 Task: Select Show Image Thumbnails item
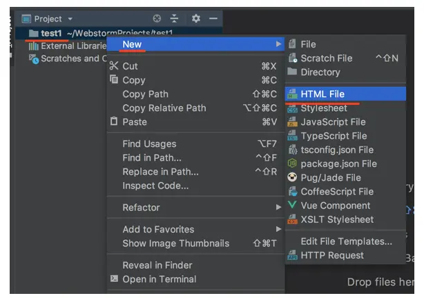(x=195, y=244)
